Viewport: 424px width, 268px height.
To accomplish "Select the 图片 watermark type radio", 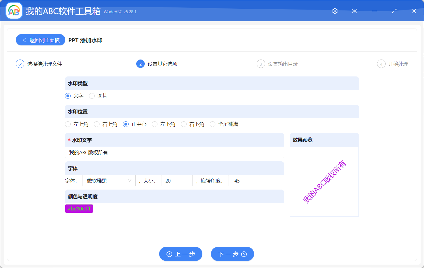I will 92,96.
